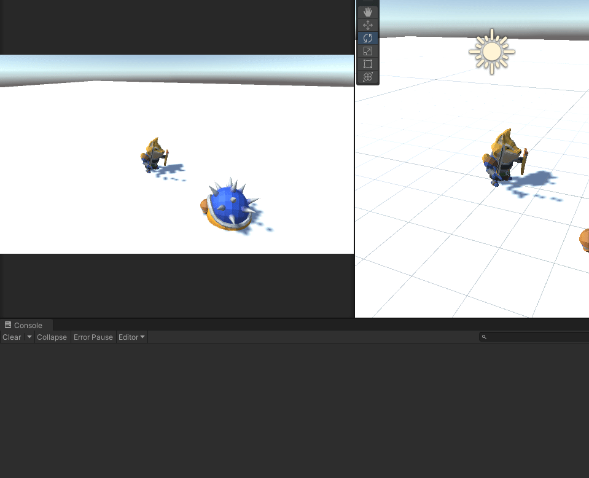Open the Console tab

pyautogui.click(x=26, y=325)
